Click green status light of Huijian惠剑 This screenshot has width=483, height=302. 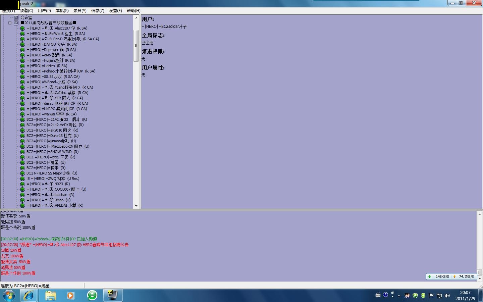click(x=22, y=60)
